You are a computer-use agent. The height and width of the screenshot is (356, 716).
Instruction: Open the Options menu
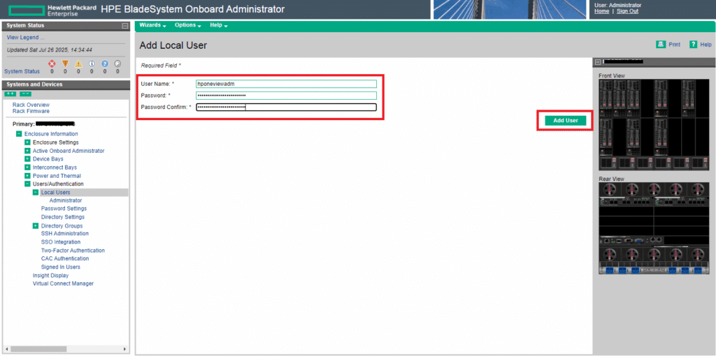188,26
